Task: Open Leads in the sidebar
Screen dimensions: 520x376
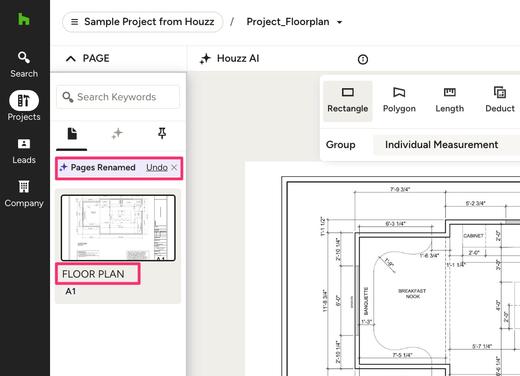Action: [24, 151]
